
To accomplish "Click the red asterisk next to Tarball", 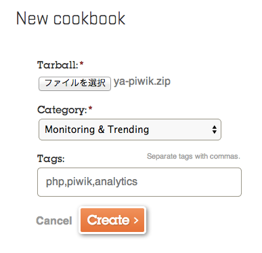I will click(81, 63).
